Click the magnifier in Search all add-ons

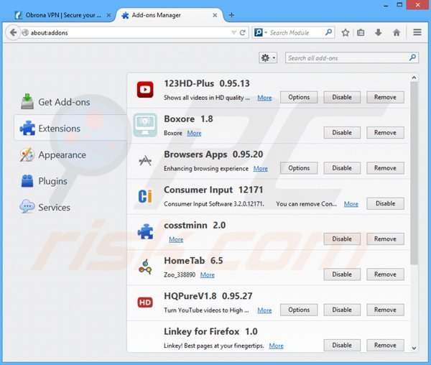(412, 57)
